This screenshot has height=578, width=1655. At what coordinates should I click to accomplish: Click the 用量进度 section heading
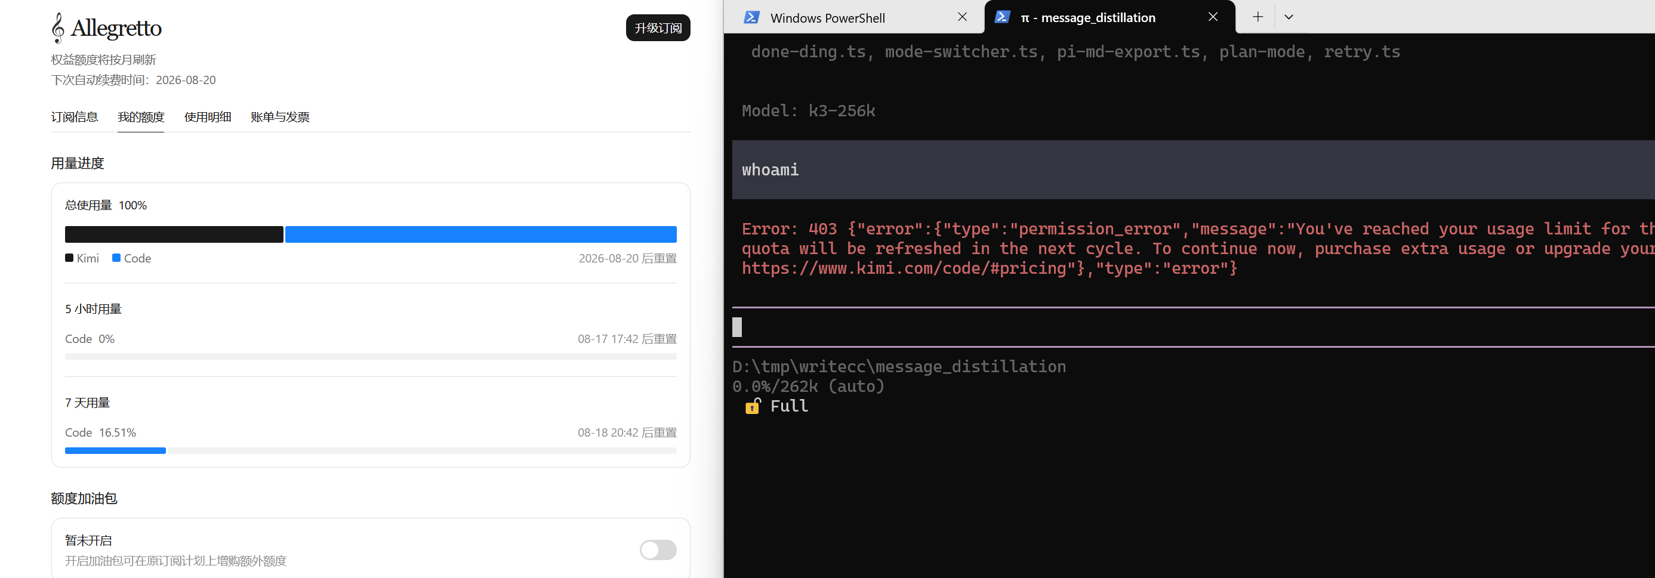click(x=78, y=164)
